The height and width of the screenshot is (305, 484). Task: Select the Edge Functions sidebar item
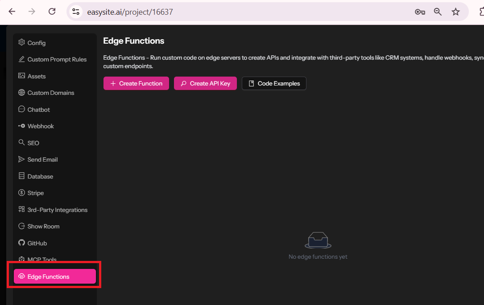[55, 277]
